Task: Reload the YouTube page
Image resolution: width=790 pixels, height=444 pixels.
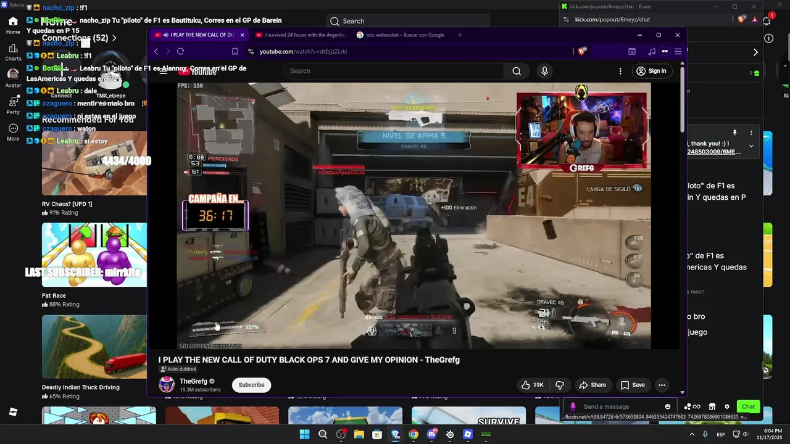Action: click(180, 52)
